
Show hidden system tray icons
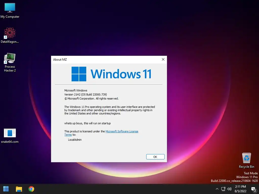[217, 189]
